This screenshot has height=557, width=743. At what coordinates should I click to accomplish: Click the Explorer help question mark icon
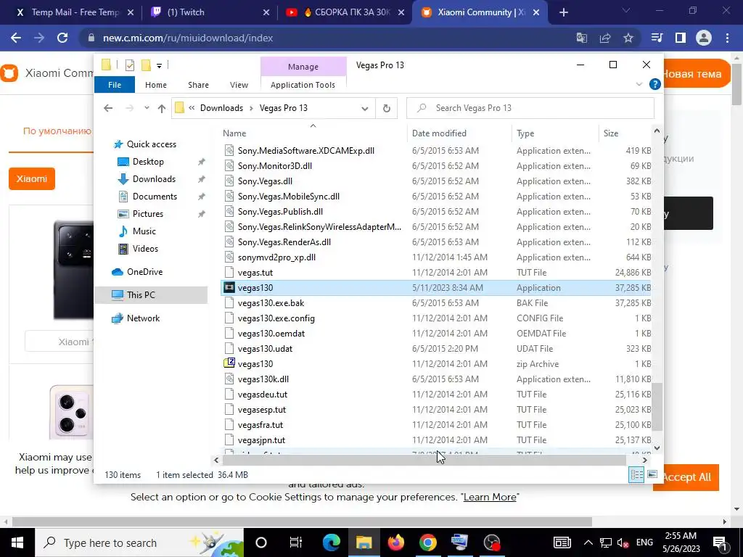(655, 84)
